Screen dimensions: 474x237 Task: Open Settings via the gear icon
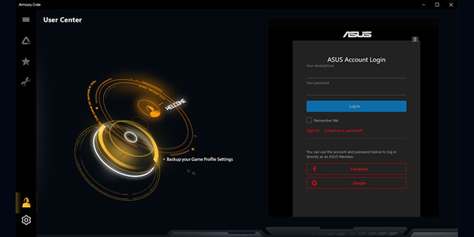pos(26,220)
